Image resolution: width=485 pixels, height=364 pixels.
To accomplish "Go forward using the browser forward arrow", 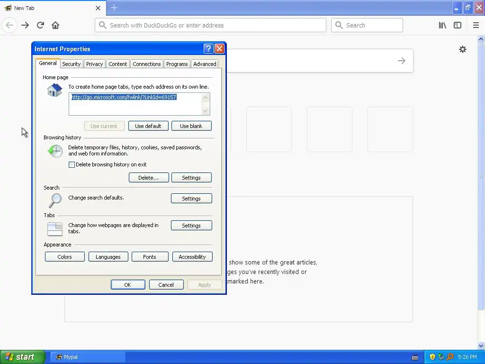I will tap(25, 26).
